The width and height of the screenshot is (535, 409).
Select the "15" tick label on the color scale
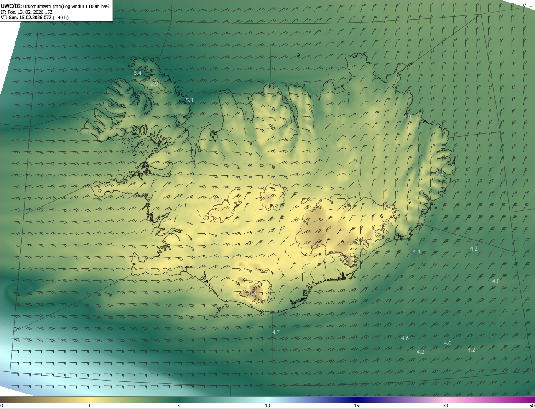click(x=357, y=406)
